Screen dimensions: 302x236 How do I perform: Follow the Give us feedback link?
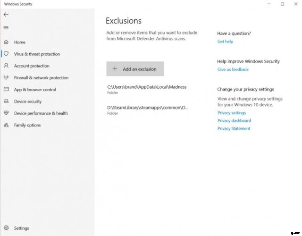pos(233,69)
